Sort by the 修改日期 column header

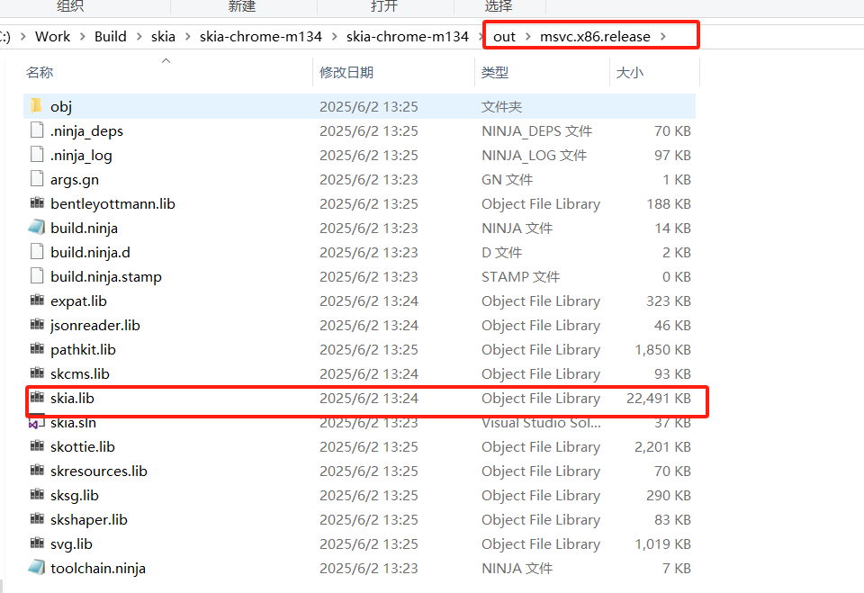tap(346, 72)
